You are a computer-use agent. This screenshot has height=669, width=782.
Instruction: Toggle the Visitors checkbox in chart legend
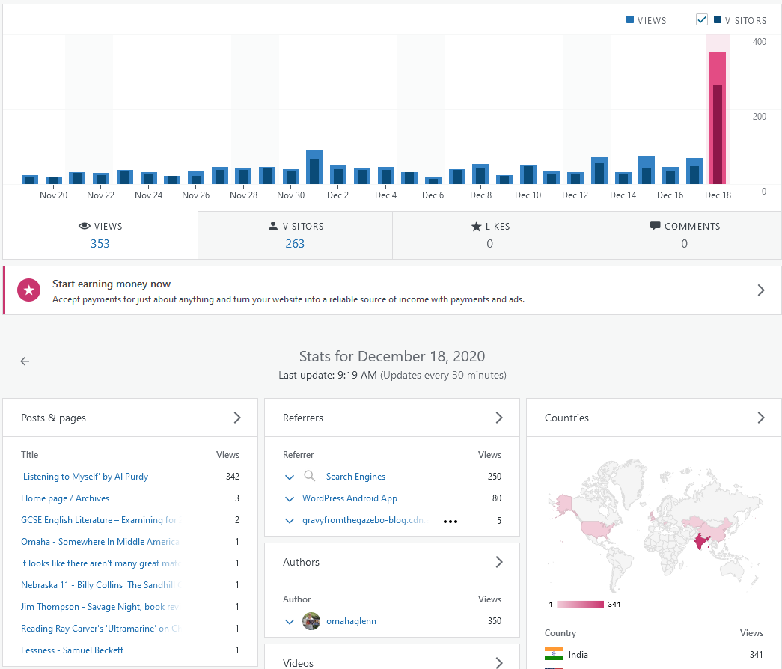click(x=702, y=20)
